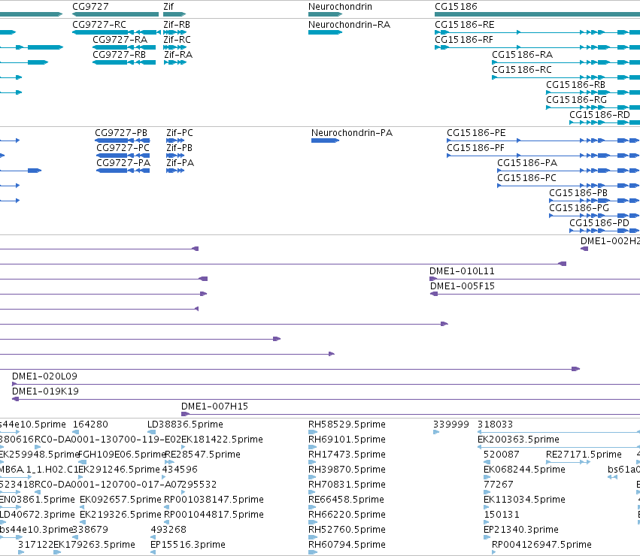Select the CG15186-RF transcript
This screenshot has width=640, height=556.
click(x=464, y=40)
